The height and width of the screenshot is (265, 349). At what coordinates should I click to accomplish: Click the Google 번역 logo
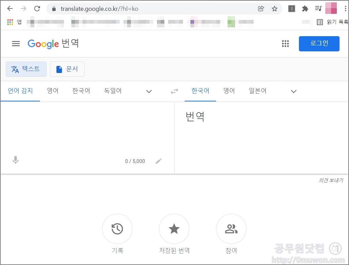[53, 44]
